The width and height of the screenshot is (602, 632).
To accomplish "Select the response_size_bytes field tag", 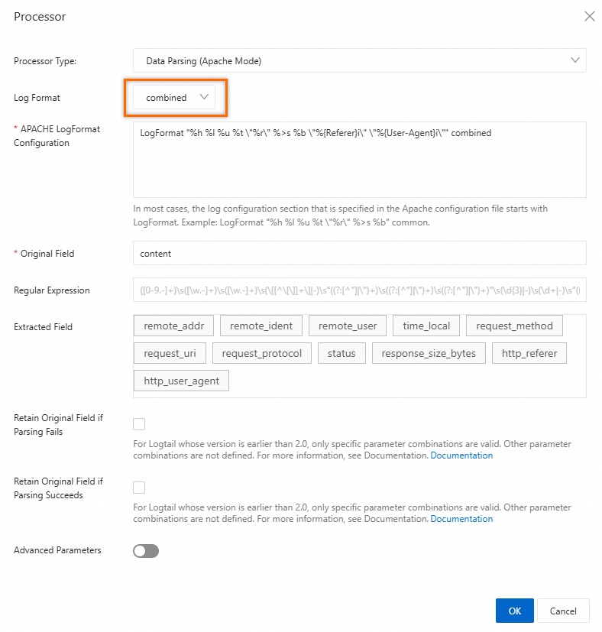I will coord(429,353).
